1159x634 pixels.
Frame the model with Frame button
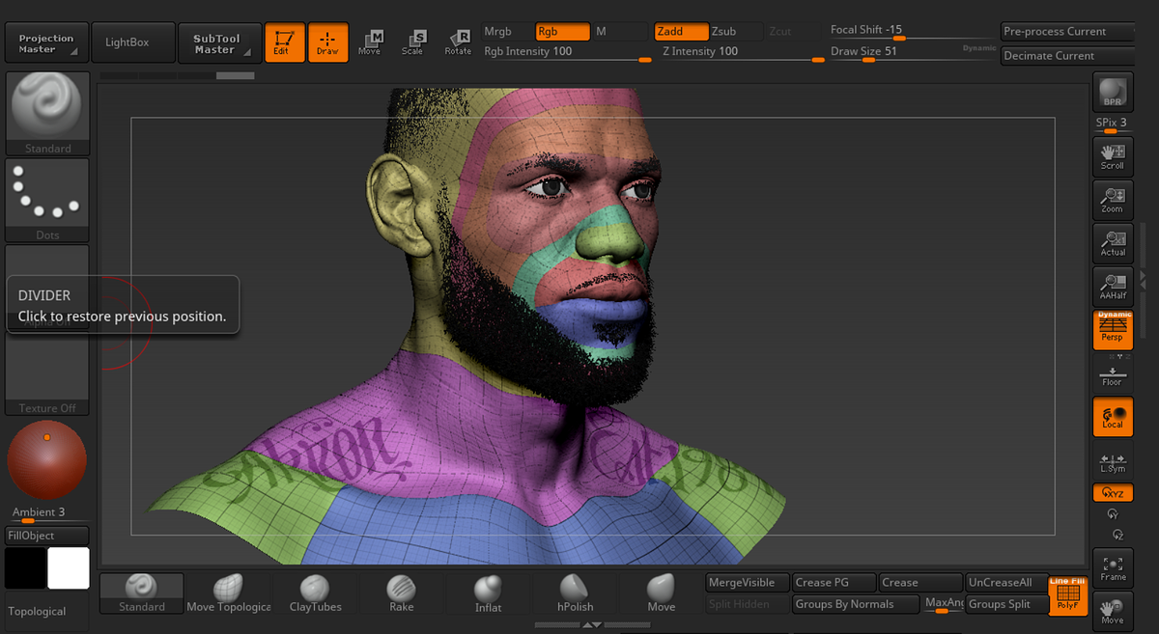pos(1113,568)
